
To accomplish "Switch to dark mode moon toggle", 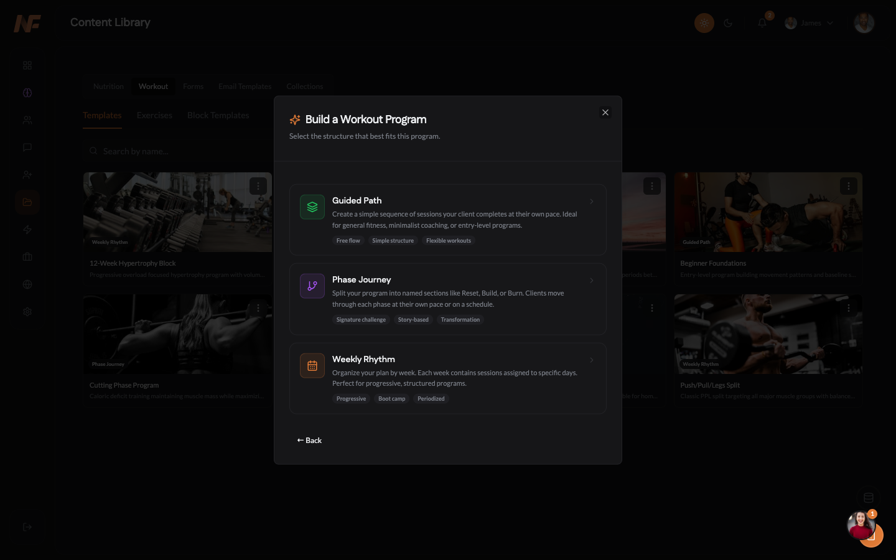I will 728,23.
